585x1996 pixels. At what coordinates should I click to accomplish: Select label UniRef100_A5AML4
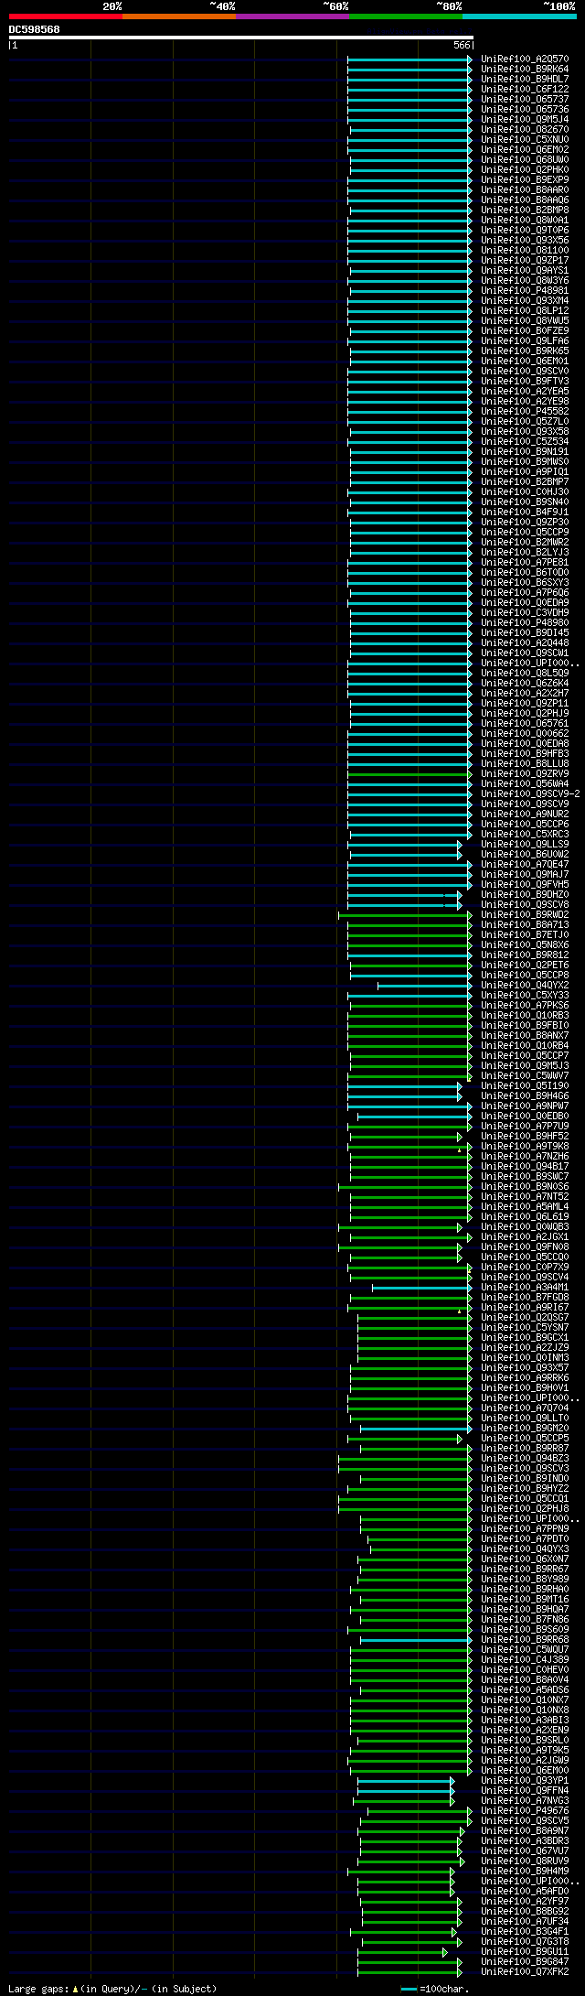[x=525, y=1207]
